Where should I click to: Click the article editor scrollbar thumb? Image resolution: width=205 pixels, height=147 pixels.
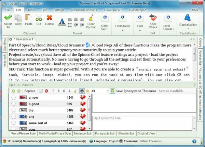point(194,54)
